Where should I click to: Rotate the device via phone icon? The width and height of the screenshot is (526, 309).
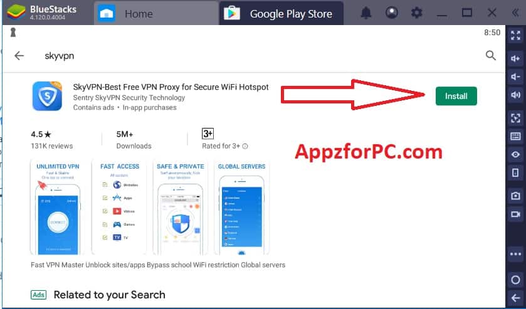click(515, 172)
